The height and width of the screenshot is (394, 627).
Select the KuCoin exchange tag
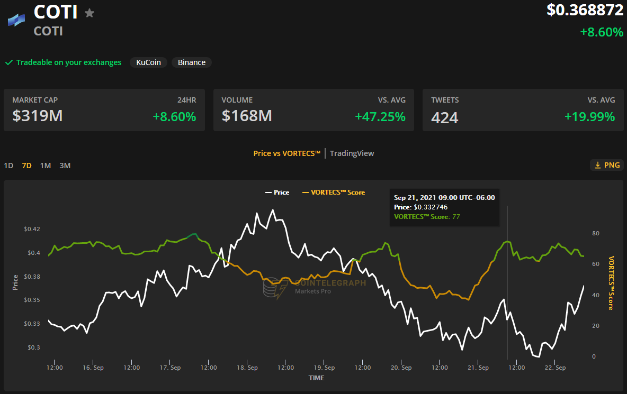pos(148,63)
